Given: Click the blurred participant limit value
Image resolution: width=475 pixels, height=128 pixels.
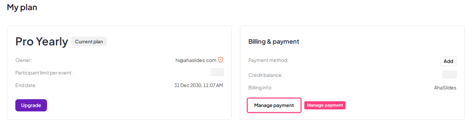Looking at the screenshot, I should click(217, 72).
